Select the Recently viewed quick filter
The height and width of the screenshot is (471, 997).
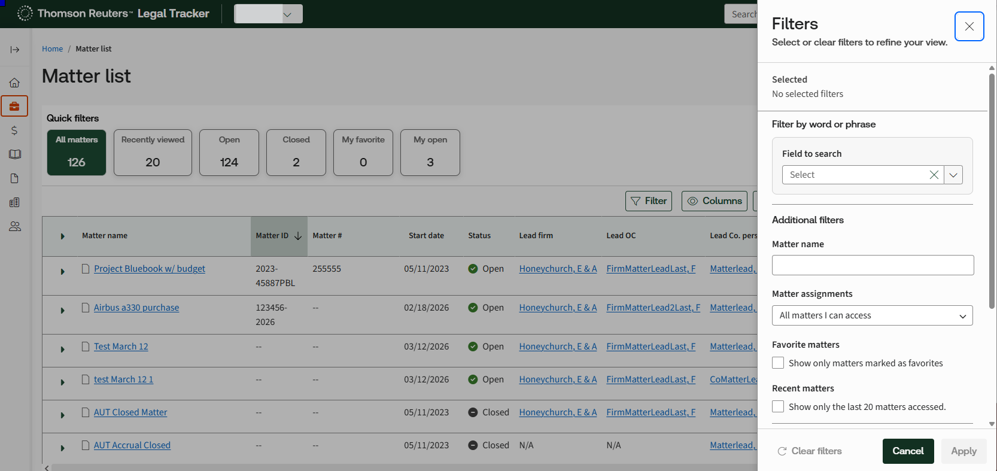(153, 153)
